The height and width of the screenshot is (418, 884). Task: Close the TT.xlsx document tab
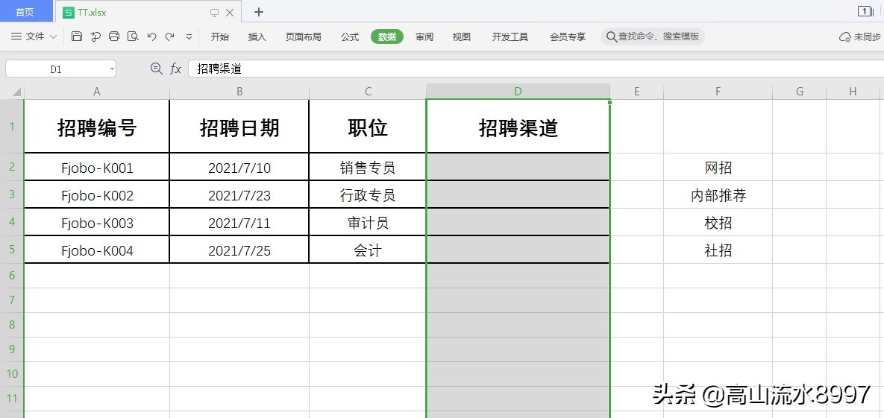coord(230,13)
